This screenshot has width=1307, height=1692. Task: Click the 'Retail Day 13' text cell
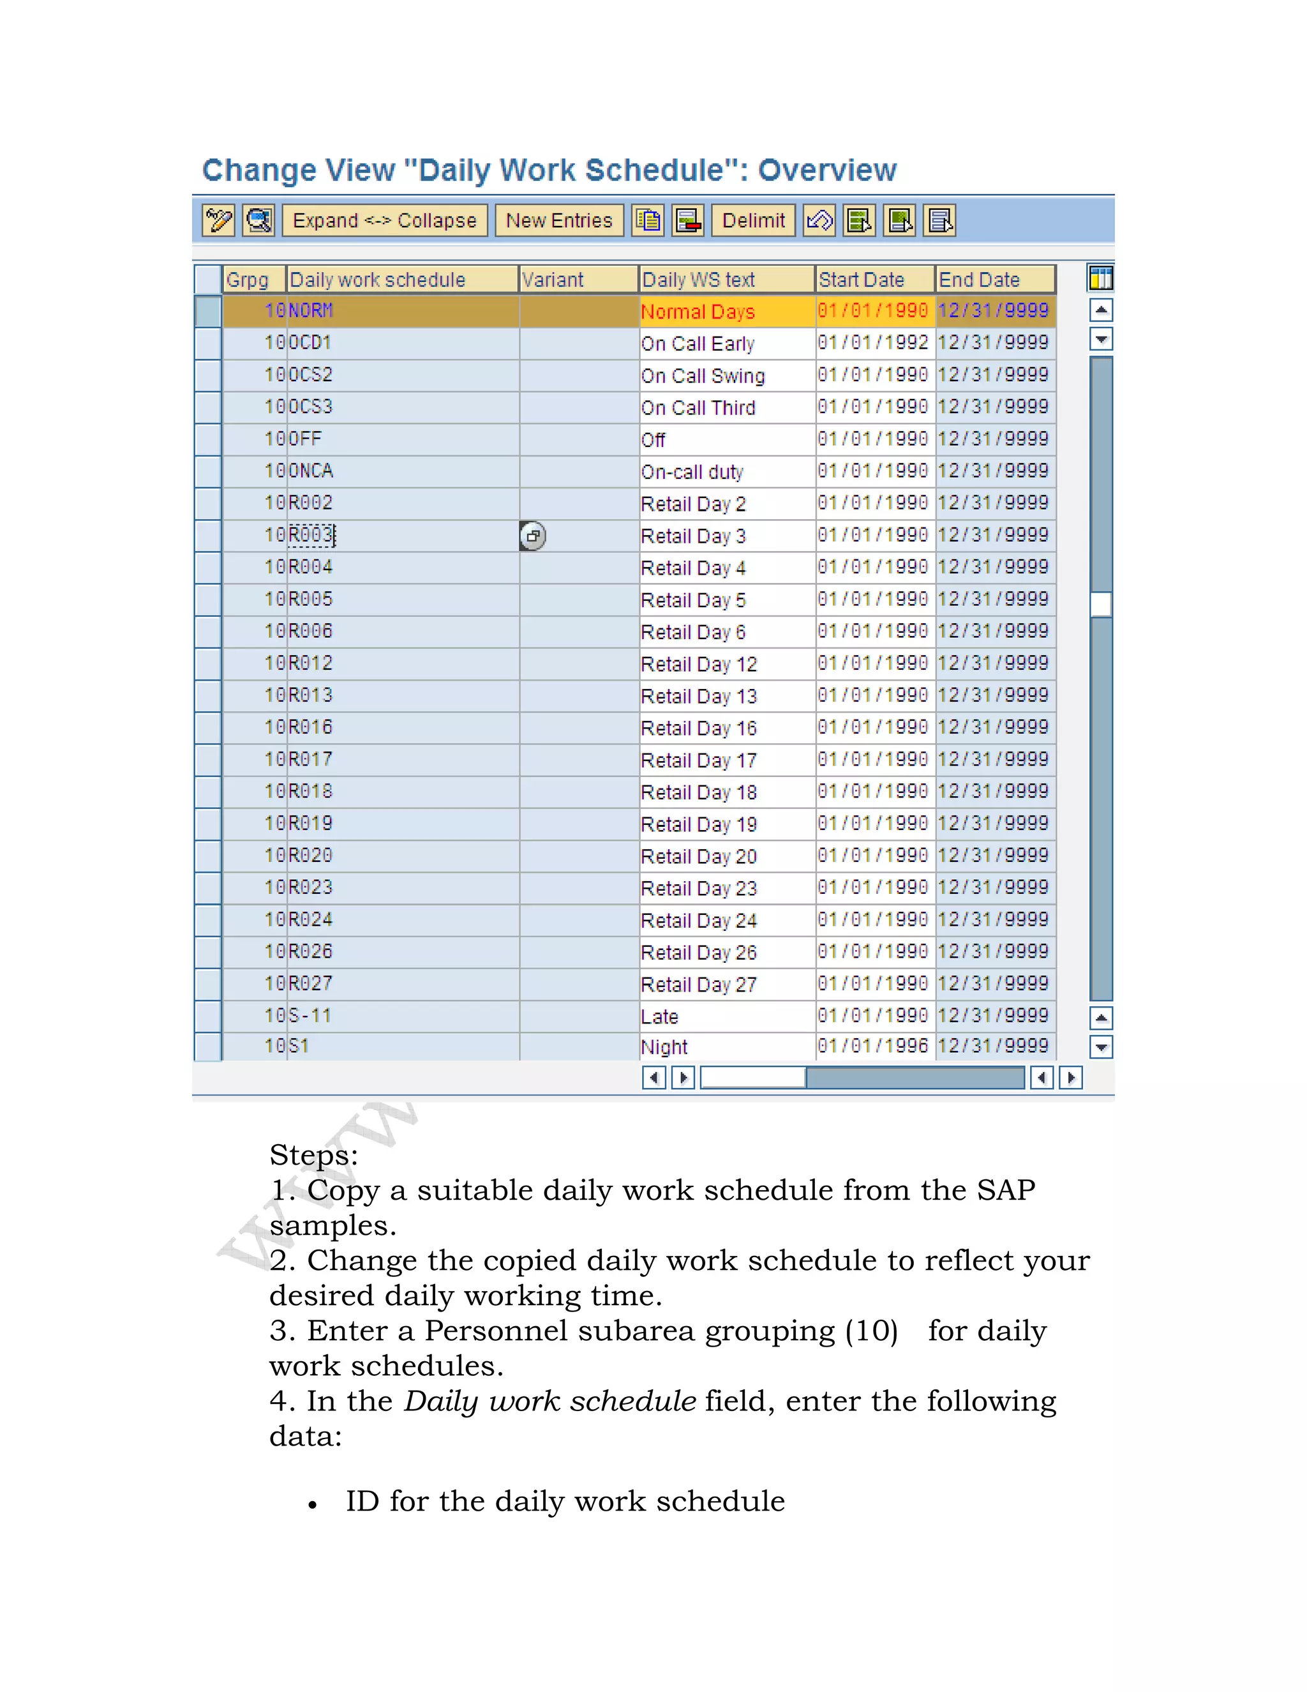tap(727, 696)
